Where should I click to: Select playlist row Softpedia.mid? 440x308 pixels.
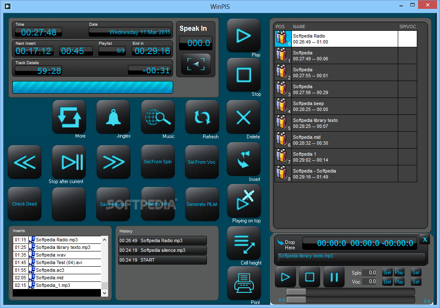pos(346,140)
